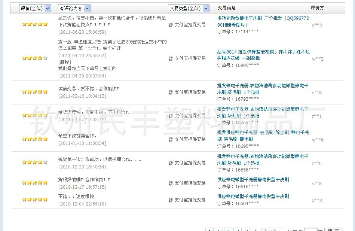Click Alipay shield icon for order 16616****
The height and width of the screenshot is (231, 355).
click(171, 183)
